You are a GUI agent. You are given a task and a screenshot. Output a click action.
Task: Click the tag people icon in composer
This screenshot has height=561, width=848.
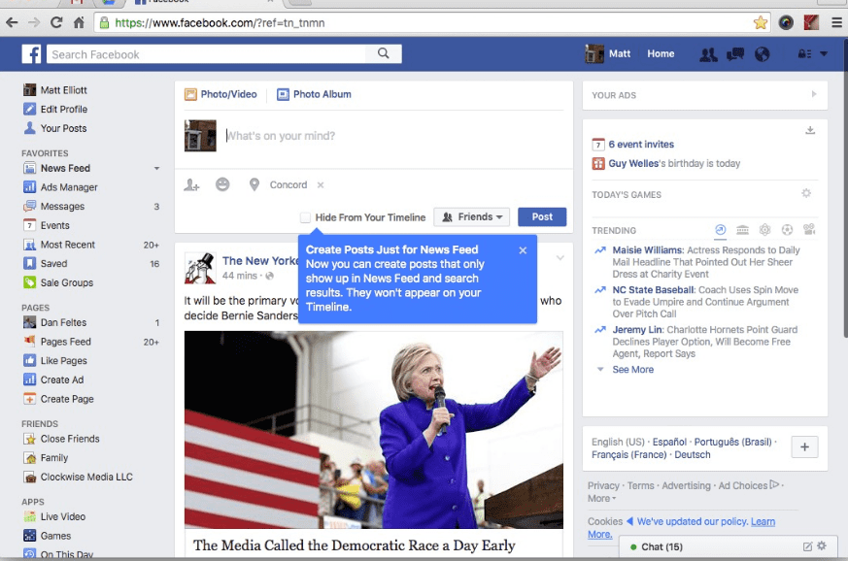click(192, 184)
